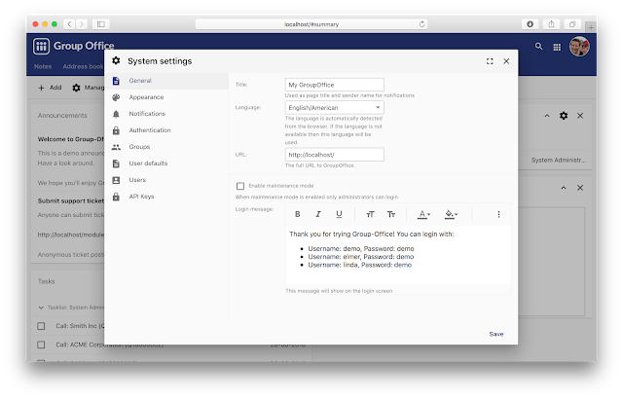Check the Call: ACME Corporation task

41,345
